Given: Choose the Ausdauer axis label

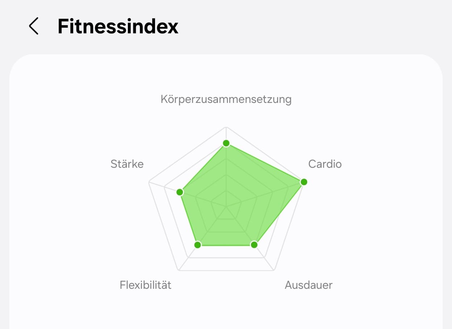Looking at the screenshot, I should tap(309, 285).
